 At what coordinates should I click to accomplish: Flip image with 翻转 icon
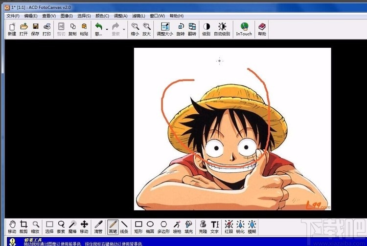point(192,29)
